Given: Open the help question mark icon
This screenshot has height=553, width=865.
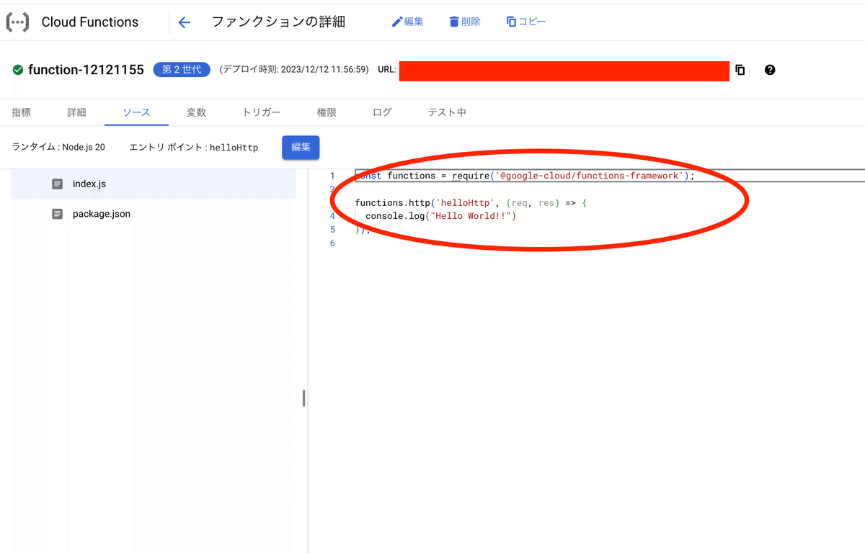Looking at the screenshot, I should pyautogui.click(x=770, y=70).
